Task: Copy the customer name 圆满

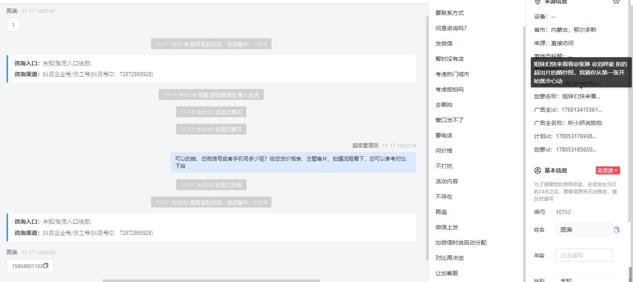Action: [x=616, y=230]
